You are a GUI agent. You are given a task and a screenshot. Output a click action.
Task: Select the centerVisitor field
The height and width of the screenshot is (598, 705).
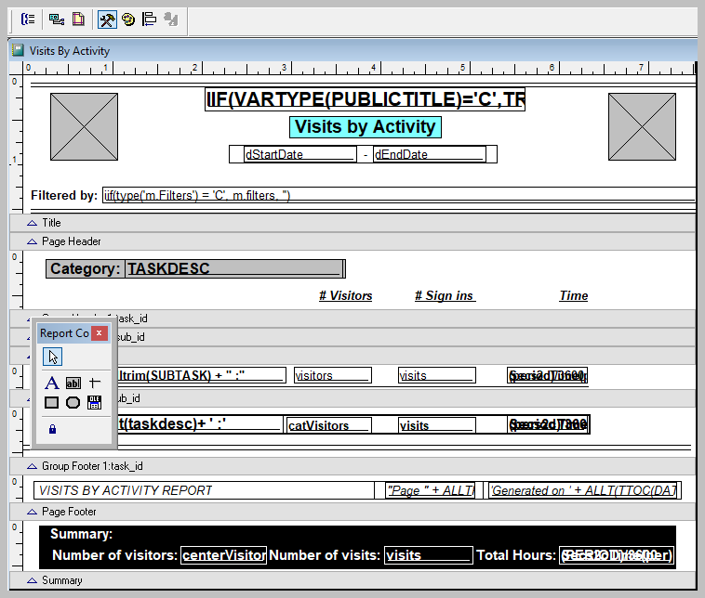pyautogui.click(x=223, y=555)
